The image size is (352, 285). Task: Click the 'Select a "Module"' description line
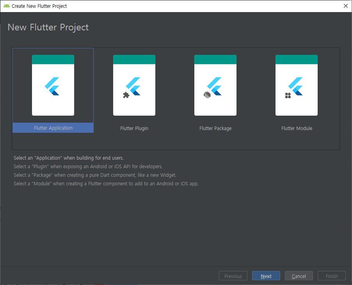coord(106,184)
